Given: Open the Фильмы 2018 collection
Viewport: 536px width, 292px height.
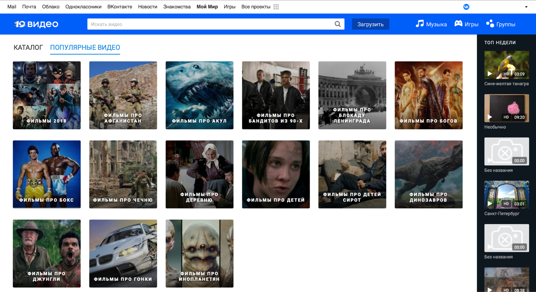Looking at the screenshot, I should [47, 95].
